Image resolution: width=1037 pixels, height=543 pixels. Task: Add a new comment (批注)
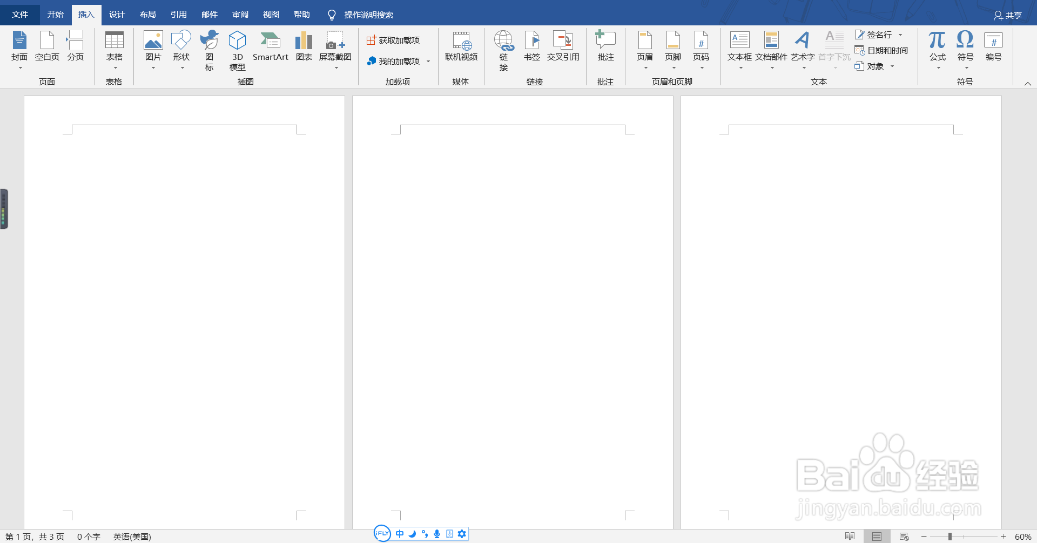pyautogui.click(x=605, y=47)
